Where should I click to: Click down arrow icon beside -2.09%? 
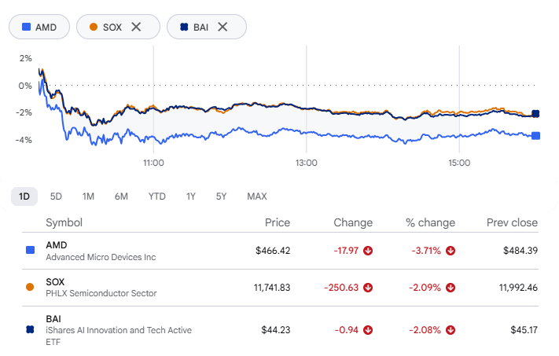coord(451,288)
